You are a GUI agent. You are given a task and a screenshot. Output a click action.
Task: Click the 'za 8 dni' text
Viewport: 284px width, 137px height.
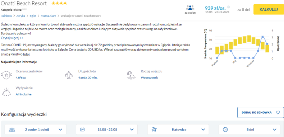(244, 10)
